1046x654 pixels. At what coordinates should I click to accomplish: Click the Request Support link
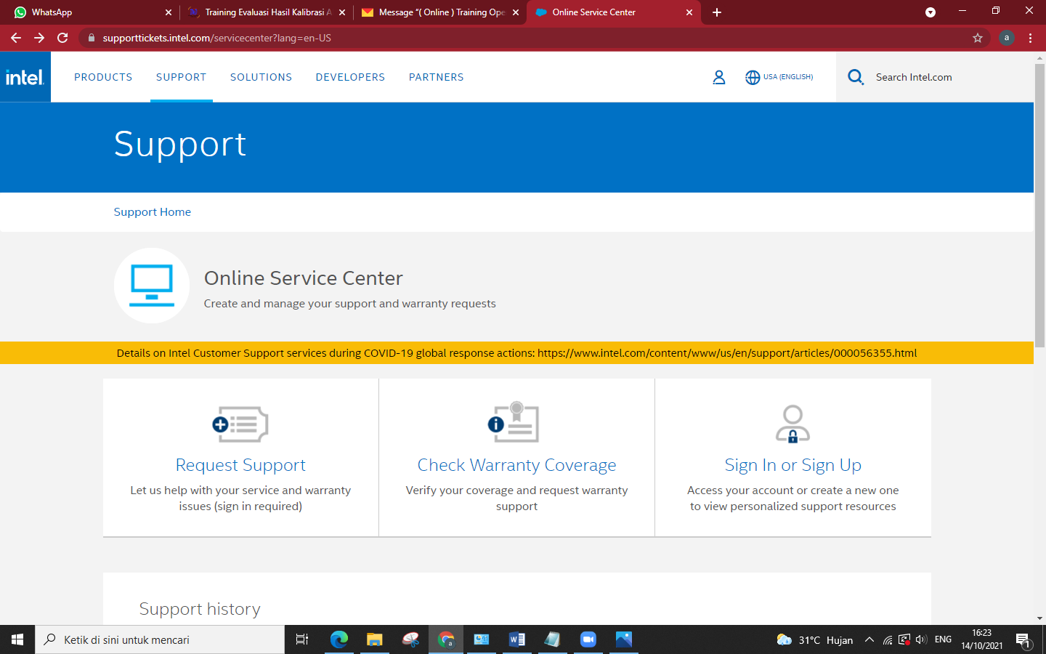pyautogui.click(x=240, y=465)
